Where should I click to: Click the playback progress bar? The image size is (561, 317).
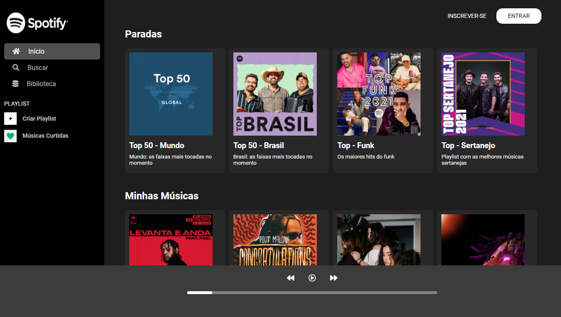point(312,292)
